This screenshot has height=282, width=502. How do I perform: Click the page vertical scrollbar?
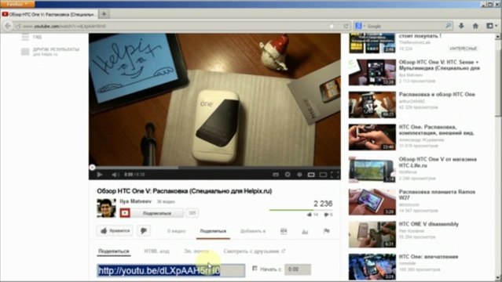499,157
